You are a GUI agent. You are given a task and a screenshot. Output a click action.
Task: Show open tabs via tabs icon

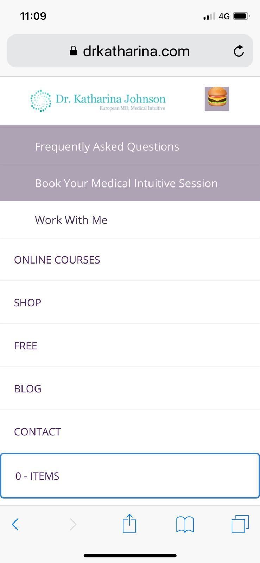240,524
